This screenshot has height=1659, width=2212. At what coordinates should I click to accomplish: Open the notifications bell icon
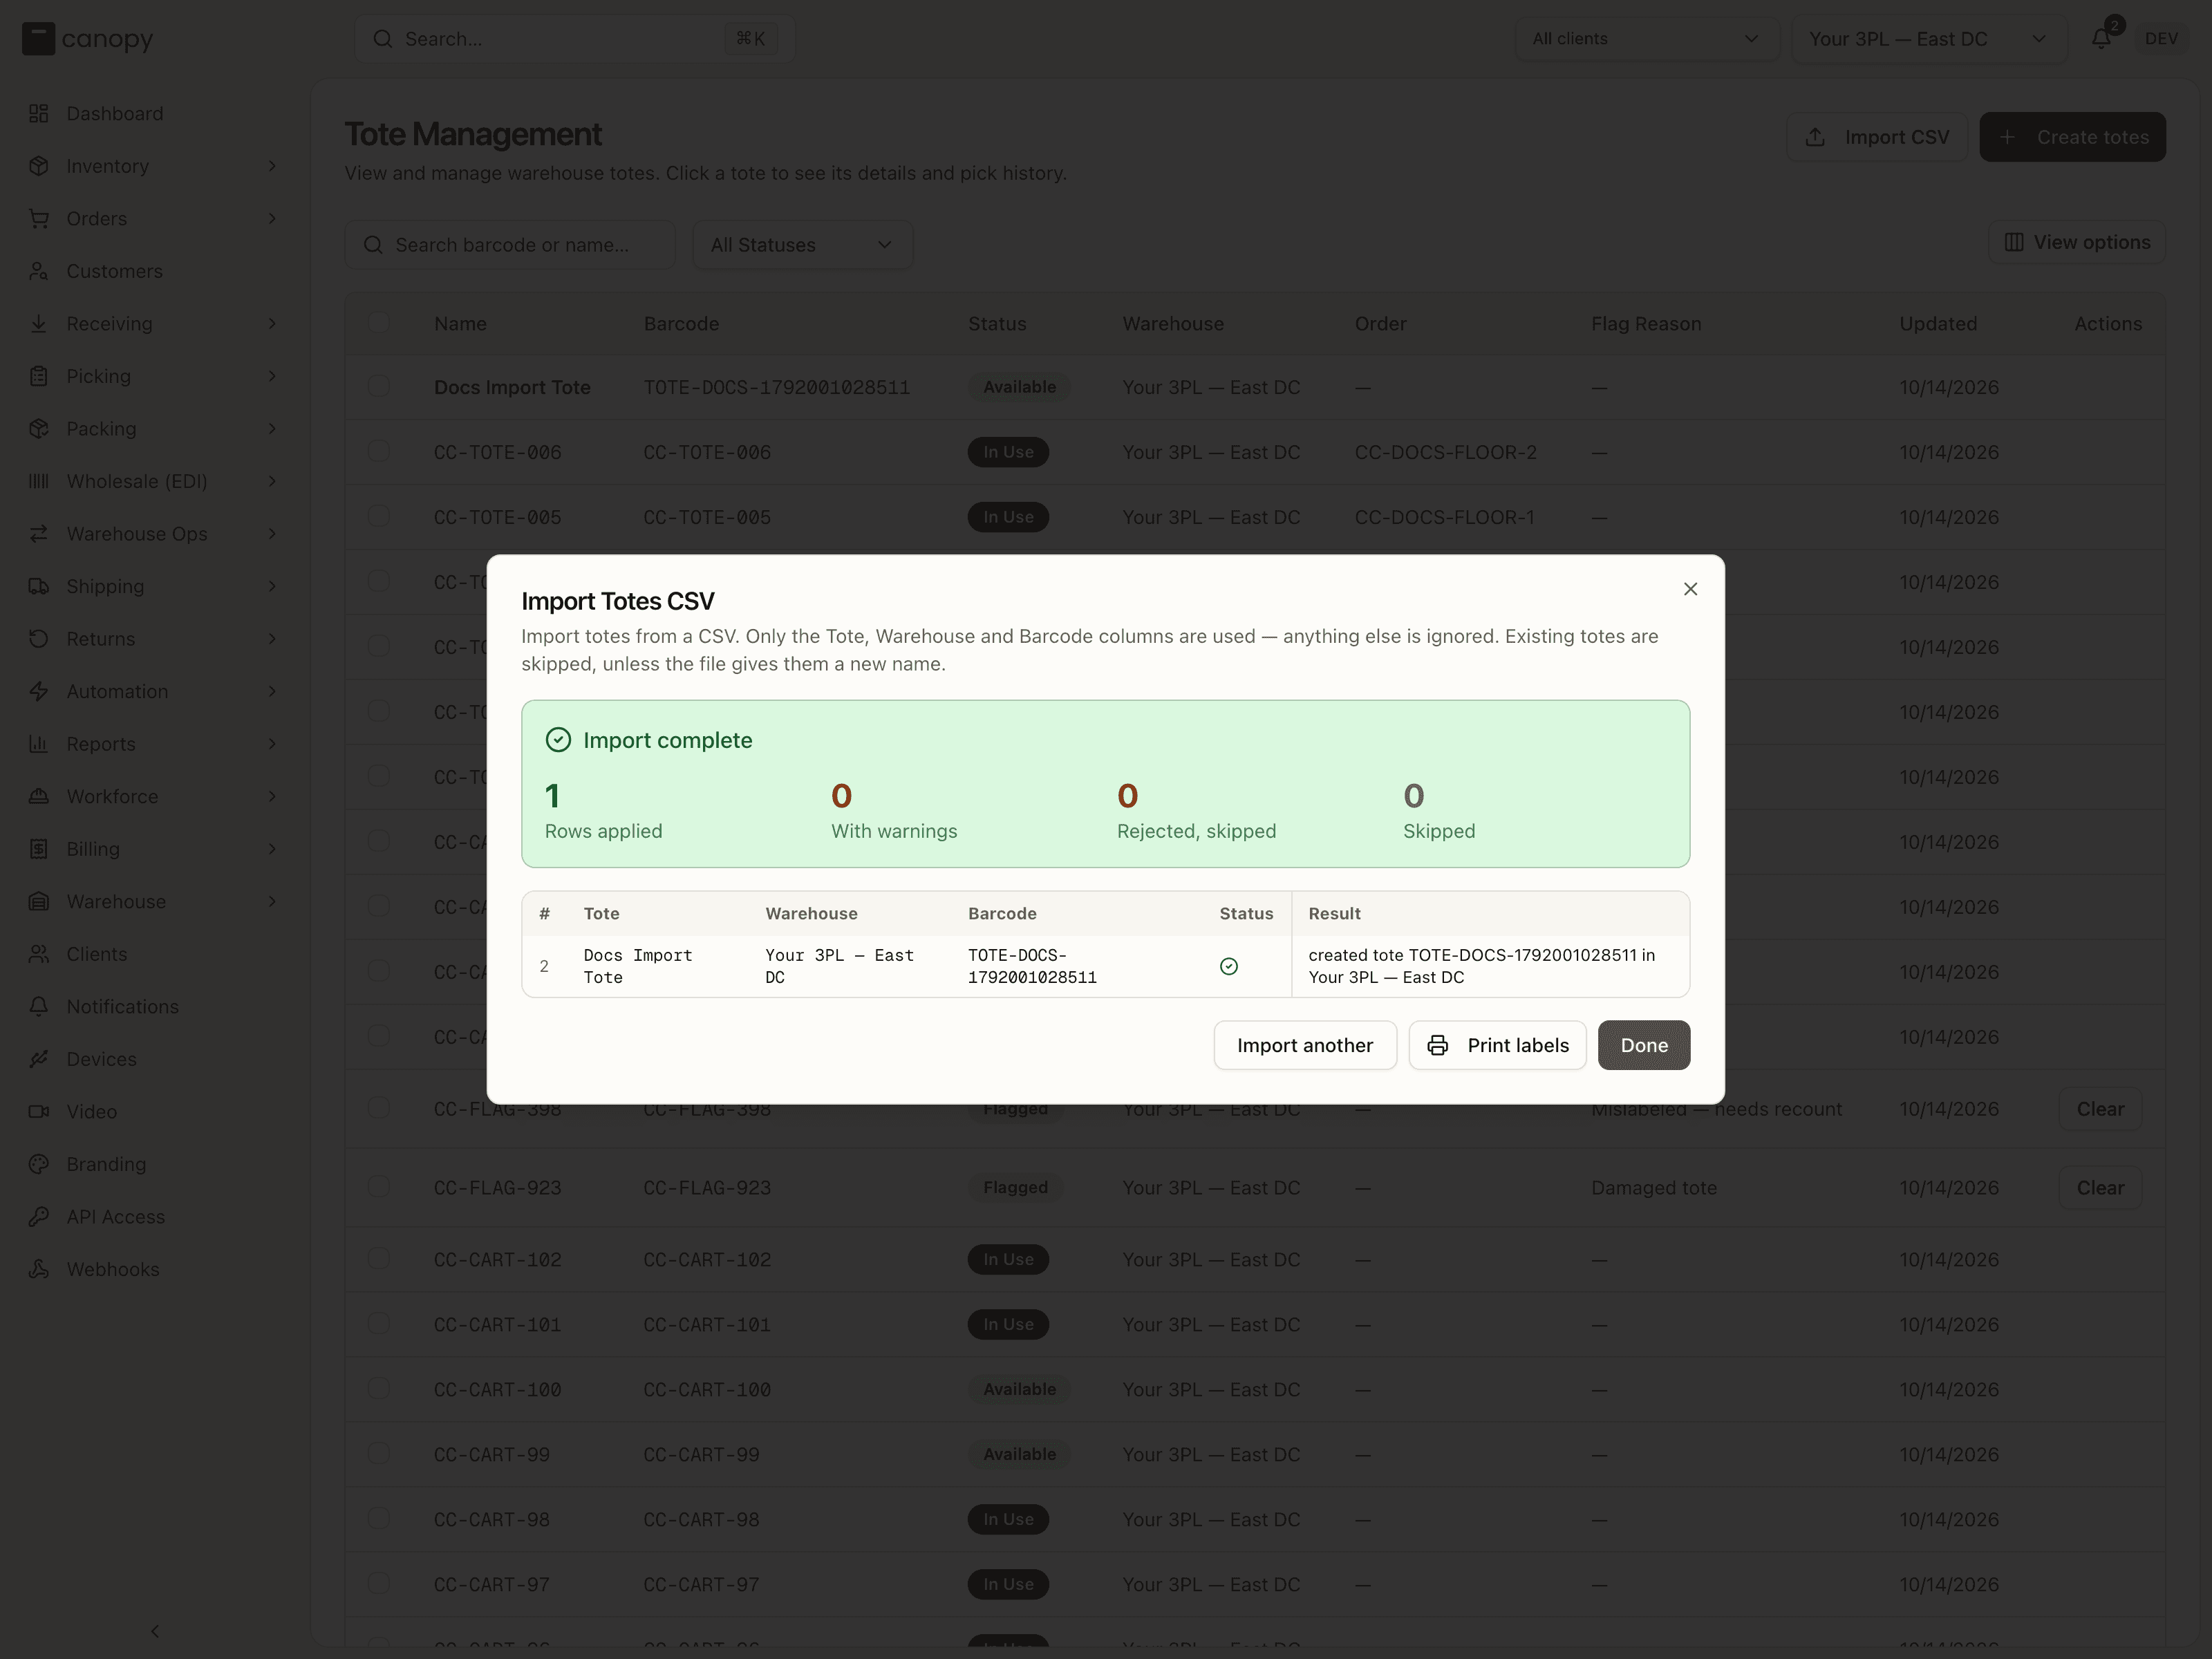(2101, 39)
